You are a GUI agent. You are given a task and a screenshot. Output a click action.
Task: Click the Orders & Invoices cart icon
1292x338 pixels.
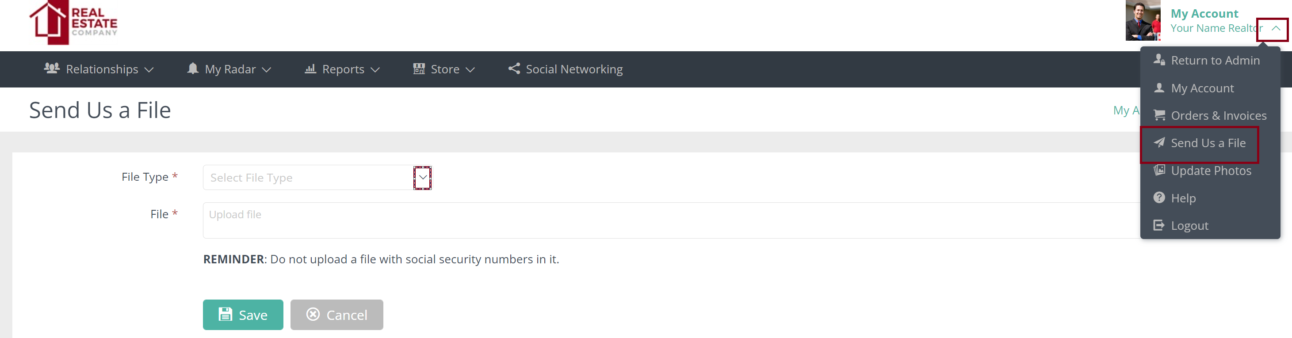tap(1158, 115)
